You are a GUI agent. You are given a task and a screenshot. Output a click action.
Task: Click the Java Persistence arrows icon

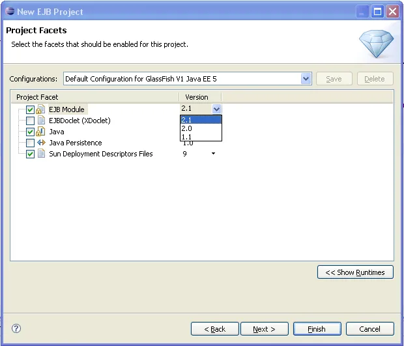tap(41, 143)
